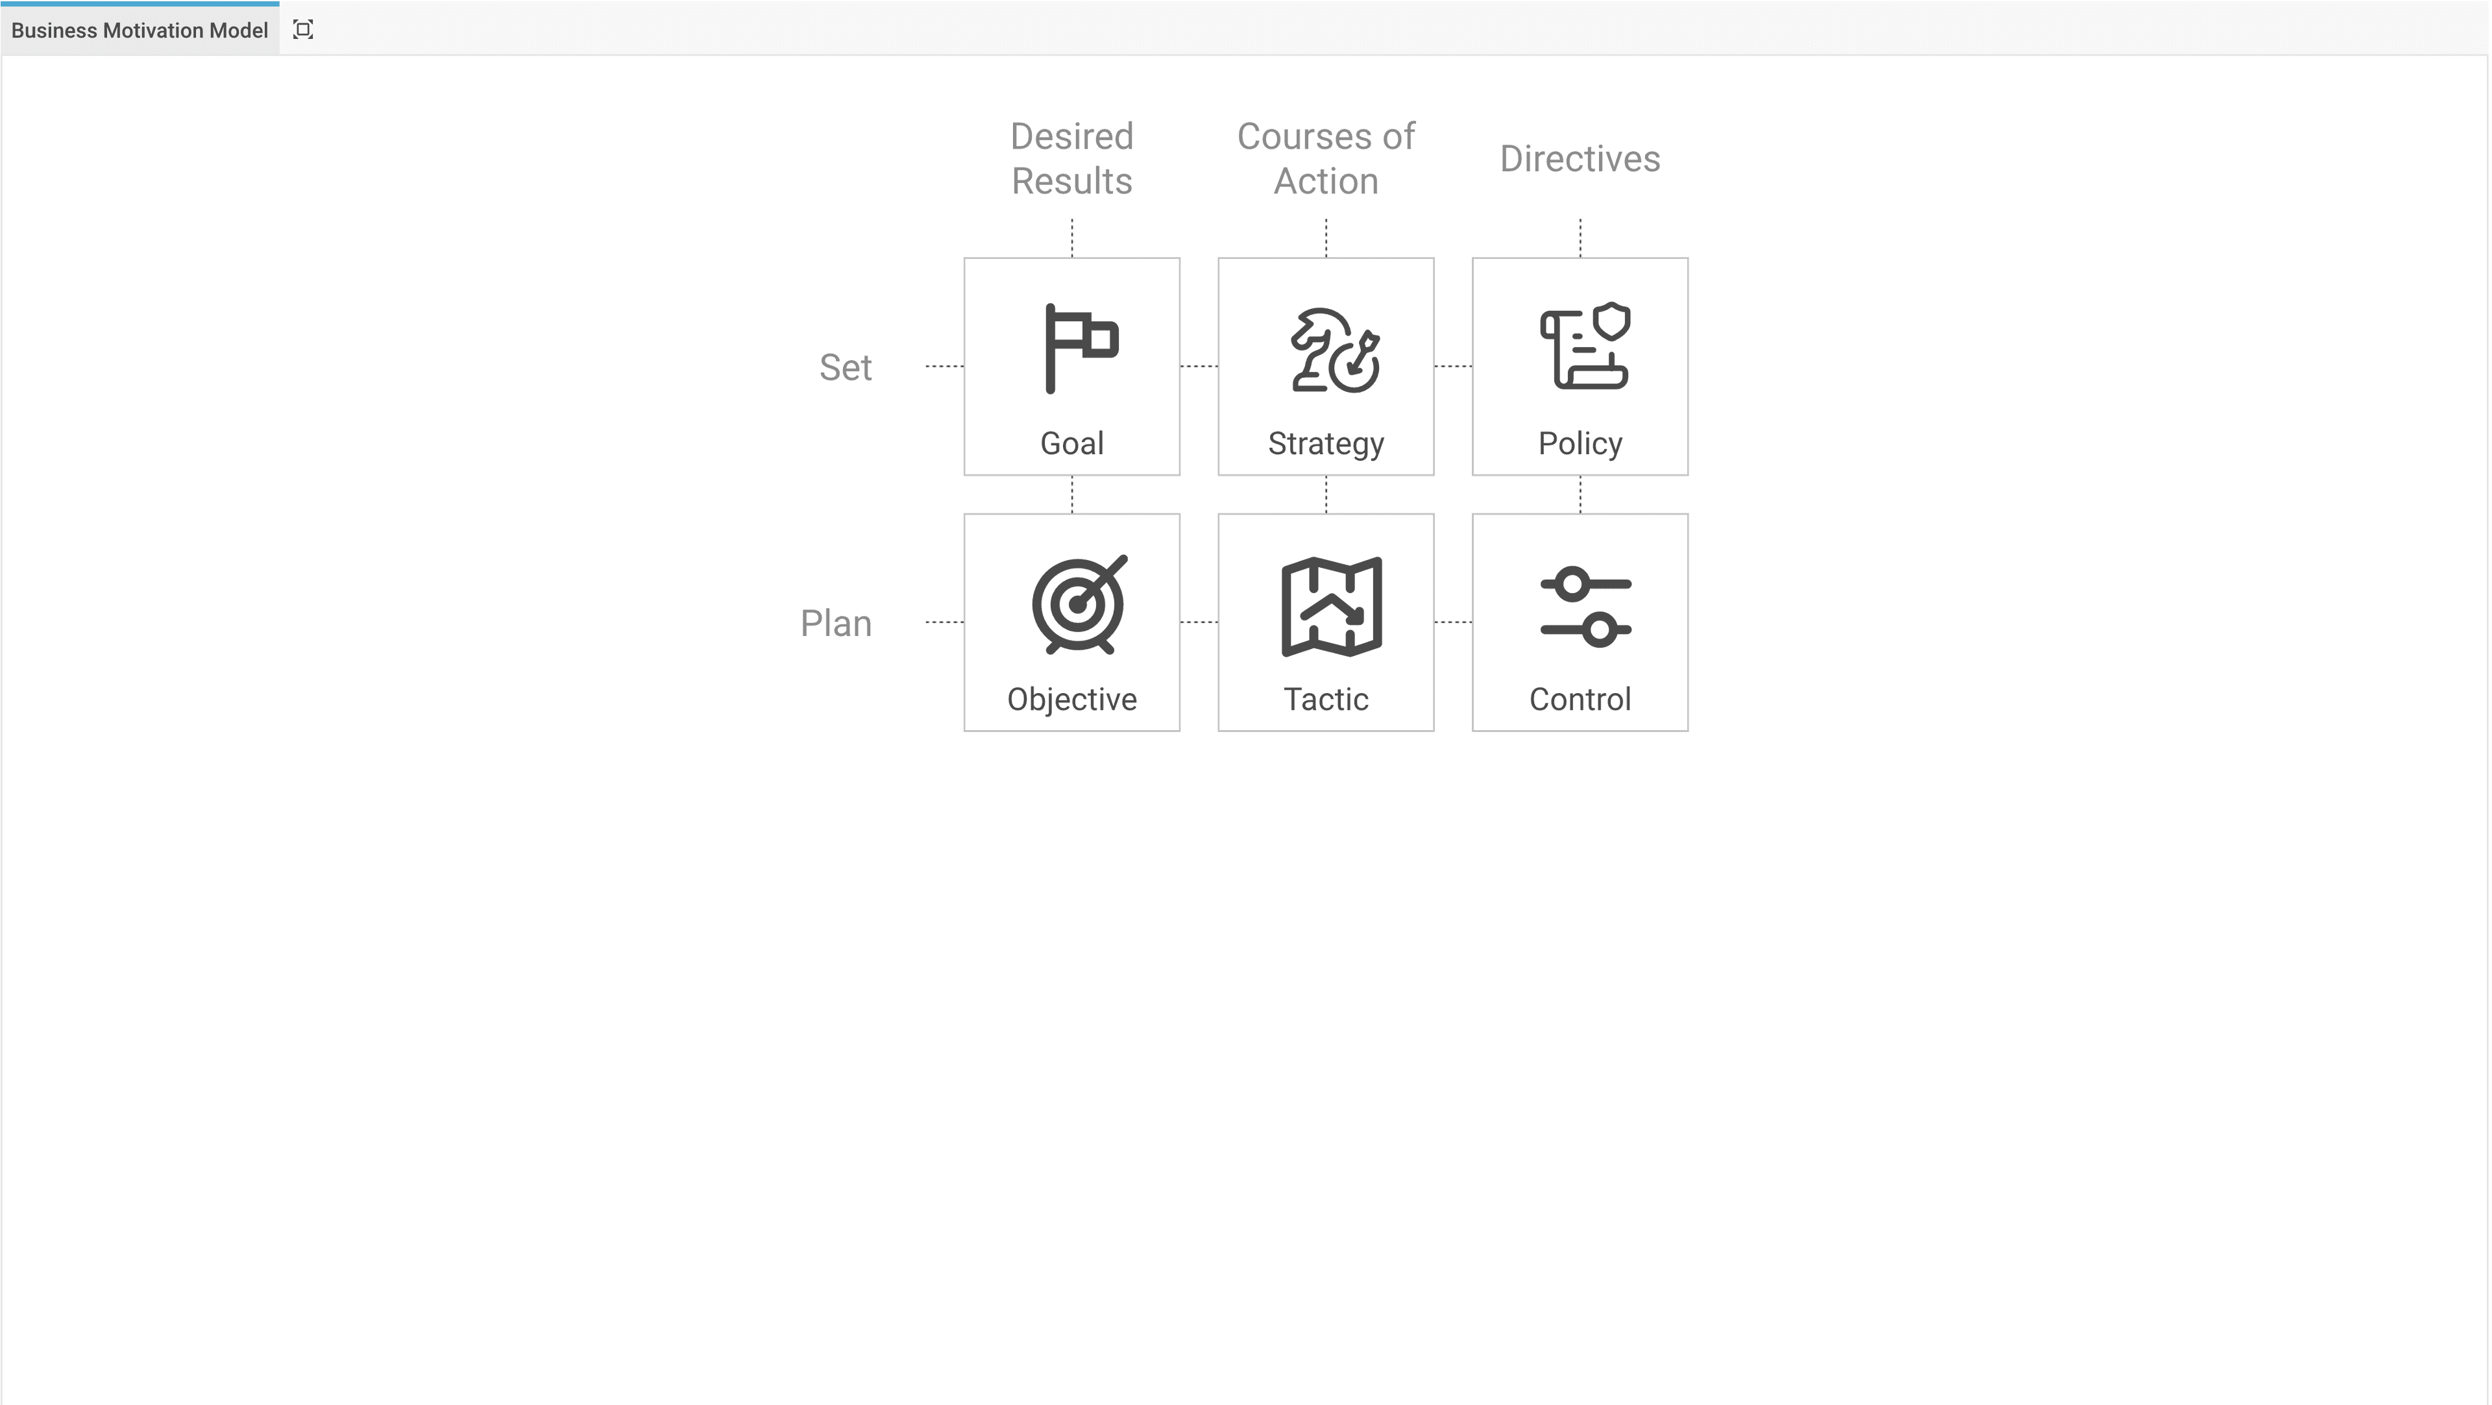Select the Strategy chess knight icon
The image size is (2492, 1405).
1335,349
